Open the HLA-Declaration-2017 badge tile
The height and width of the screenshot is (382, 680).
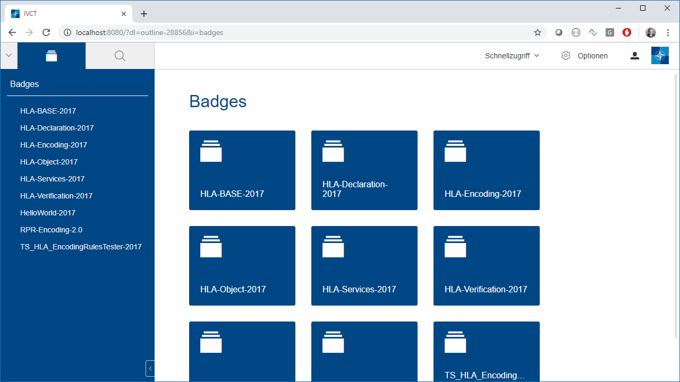tap(364, 170)
